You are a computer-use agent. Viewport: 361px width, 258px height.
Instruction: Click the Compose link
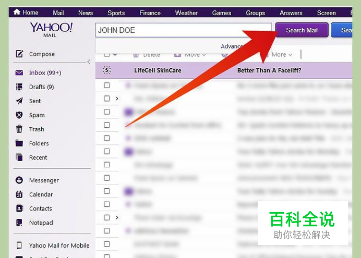click(42, 54)
